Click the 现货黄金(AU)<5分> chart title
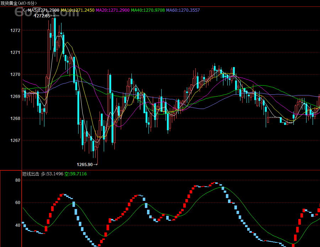 coord(18,3)
